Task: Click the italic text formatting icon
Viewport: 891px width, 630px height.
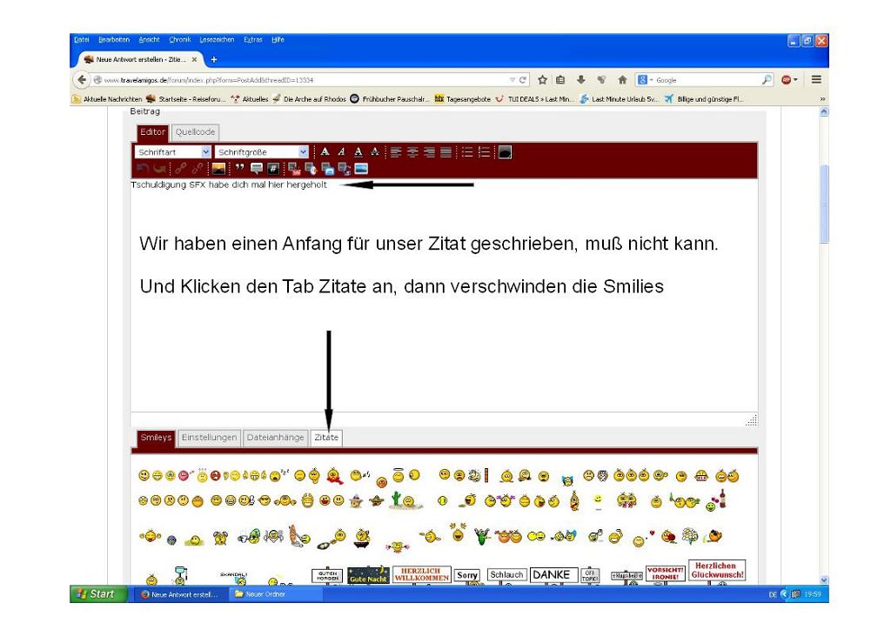Action: tap(340, 151)
